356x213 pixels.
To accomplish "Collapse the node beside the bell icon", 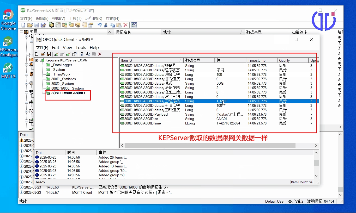I will click(26, 65).
